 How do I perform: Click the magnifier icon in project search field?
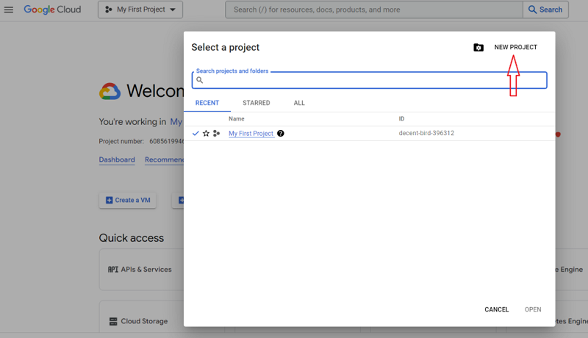tap(199, 80)
